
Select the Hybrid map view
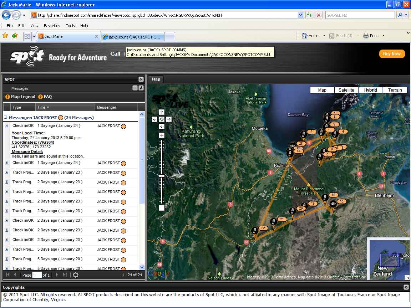(371, 90)
